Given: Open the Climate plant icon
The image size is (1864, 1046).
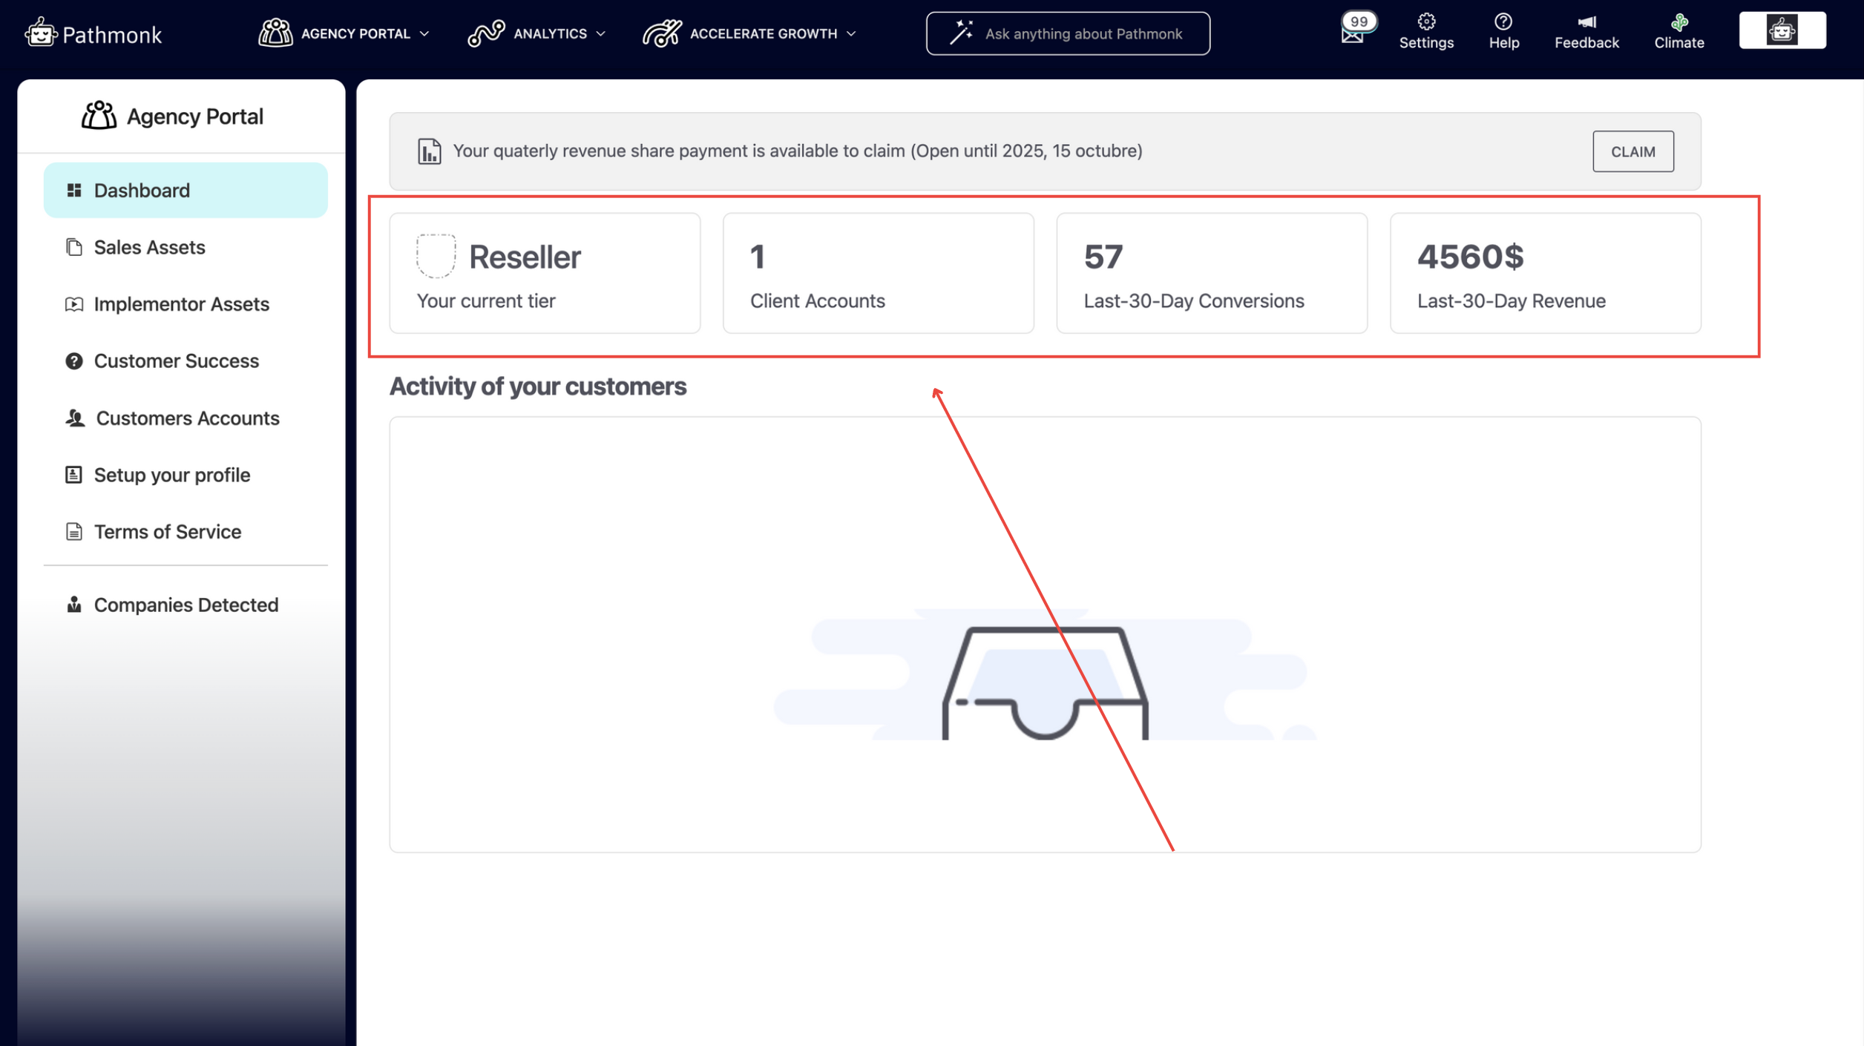Looking at the screenshot, I should tap(1678, 22).
